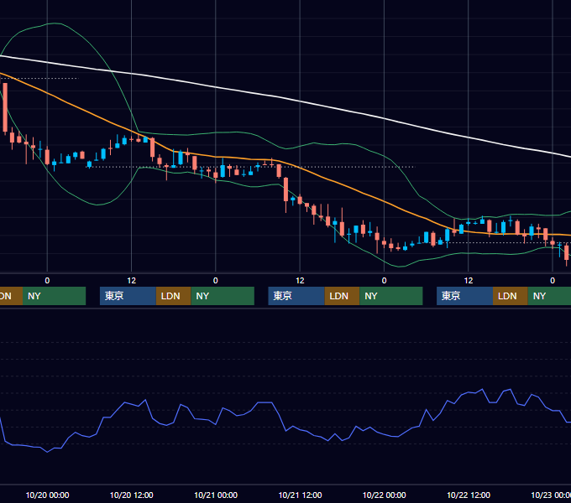Click the 10/22 00:00 date label
The width and height of the screenshot is (571, 503).
coord(385,495)
